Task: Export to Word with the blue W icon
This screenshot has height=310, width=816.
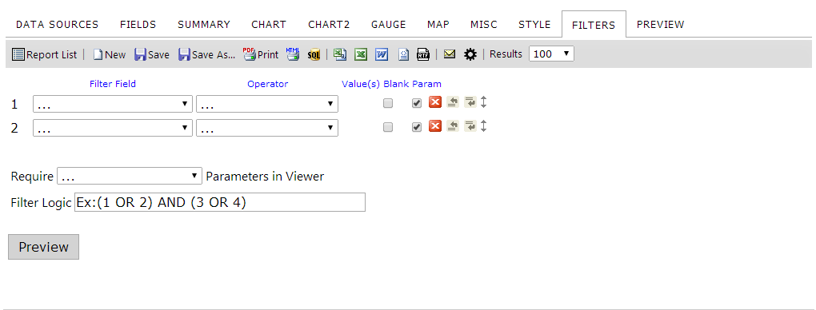Action: click(x=382, y=54)
